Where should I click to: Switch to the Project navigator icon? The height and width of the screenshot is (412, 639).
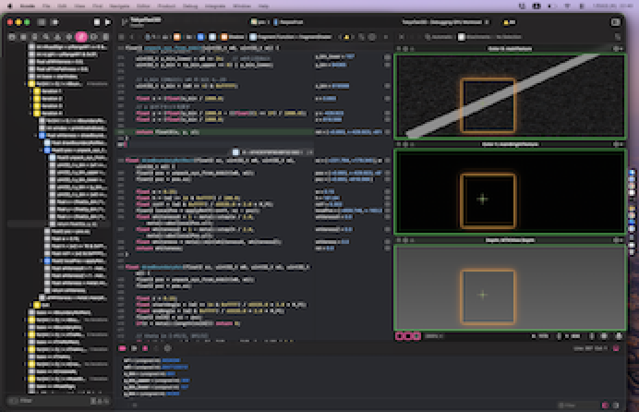(x=12, y=37)
